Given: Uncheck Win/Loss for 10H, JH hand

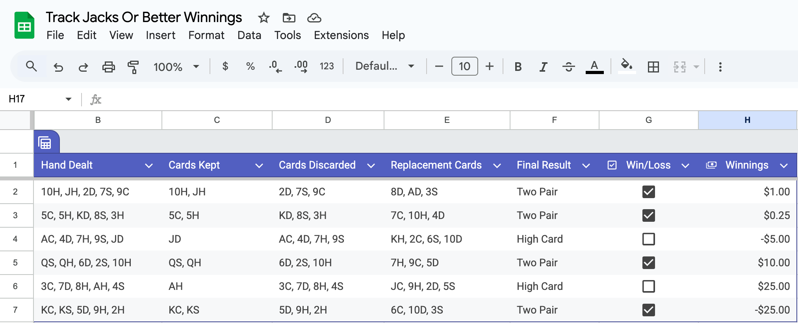Looking at the screenshot, I should [x=648, y=192].
